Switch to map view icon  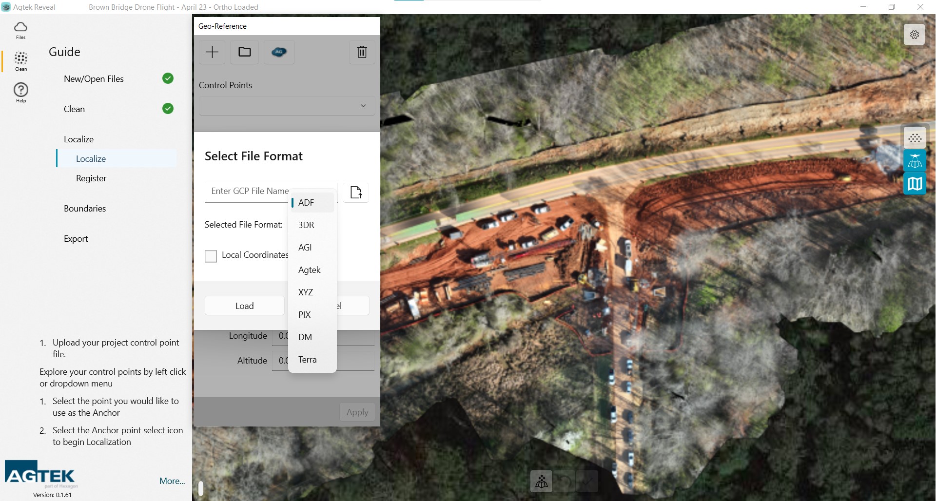pyautogui.click(x=915, y=184)
